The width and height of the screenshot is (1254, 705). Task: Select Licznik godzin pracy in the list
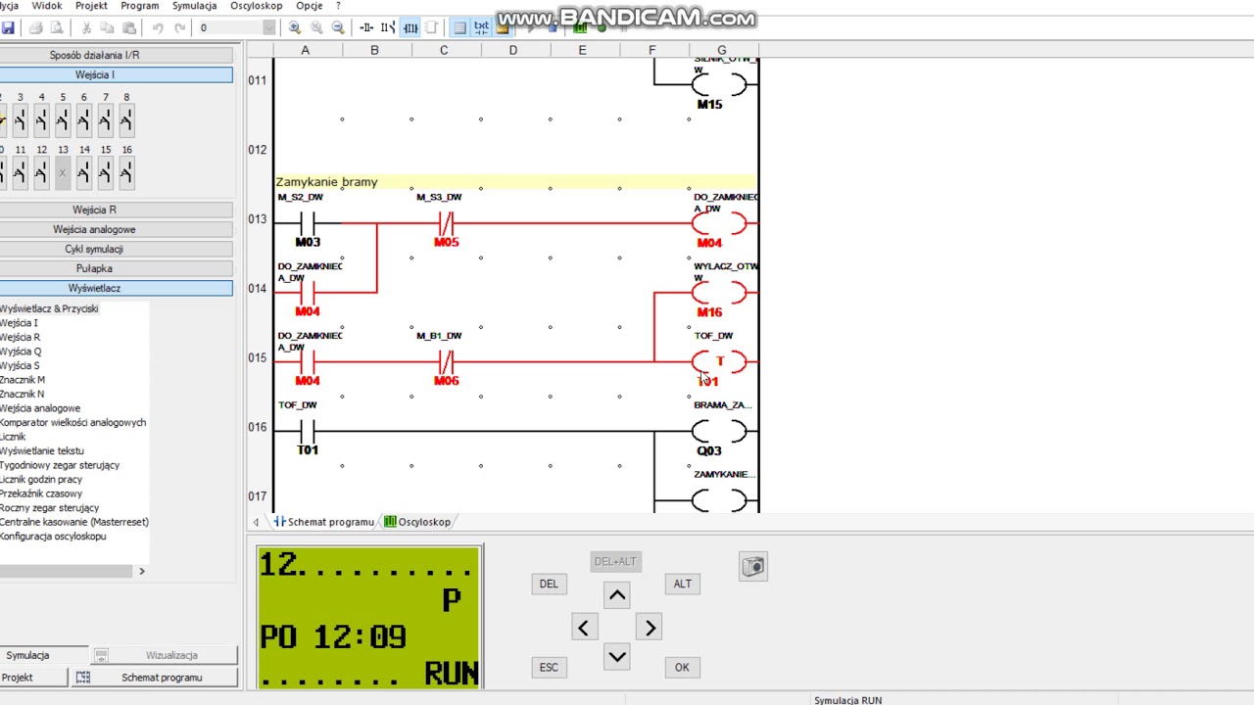pos(41,480)
